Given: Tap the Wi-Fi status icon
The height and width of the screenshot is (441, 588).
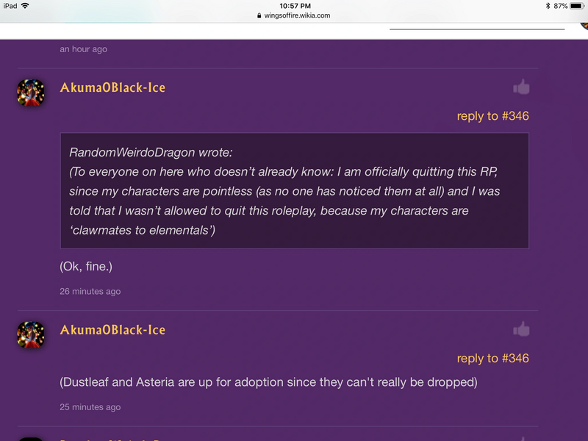Looking at the screenshot, I should click(x=26, y=5).
